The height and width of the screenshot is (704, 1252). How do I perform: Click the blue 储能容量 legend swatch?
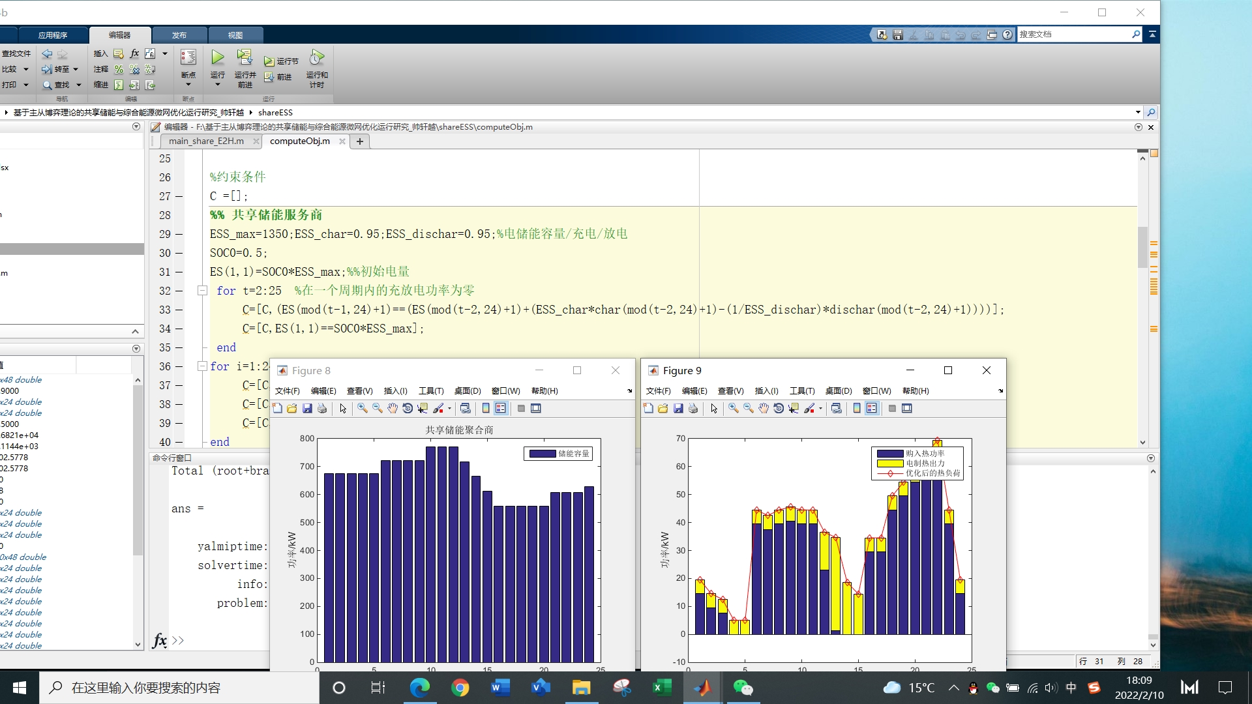coord(542,454)
